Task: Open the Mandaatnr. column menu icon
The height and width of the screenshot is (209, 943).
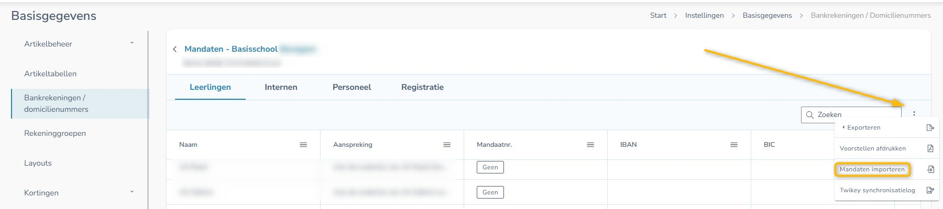Action: (x=590, y=145)
